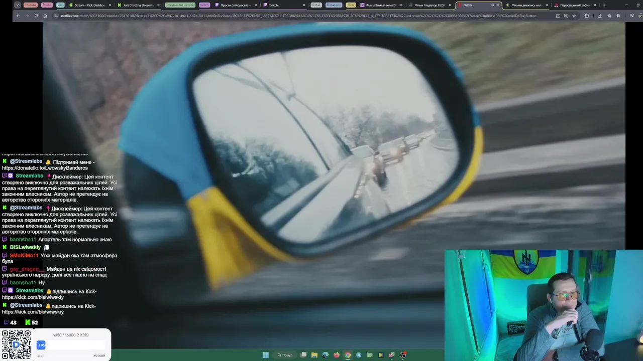643x361 pixels.
Task: Open the donatello.to/LwowskyBanderos link in chat
Action: 45,168
